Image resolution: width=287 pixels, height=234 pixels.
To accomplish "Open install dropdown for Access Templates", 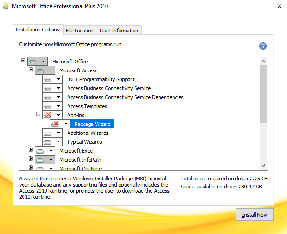I will point(53,106).
